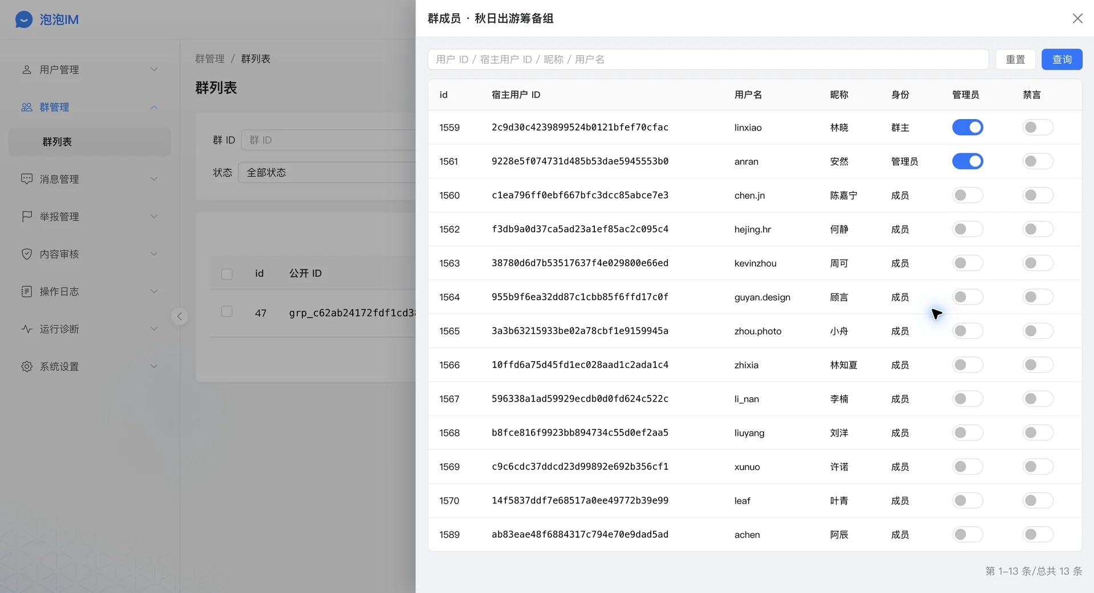Image resolution: width=1094 pixels, height=593 pixels.
Task: Click the host user ID of liuyang
Action: [580, 433]
